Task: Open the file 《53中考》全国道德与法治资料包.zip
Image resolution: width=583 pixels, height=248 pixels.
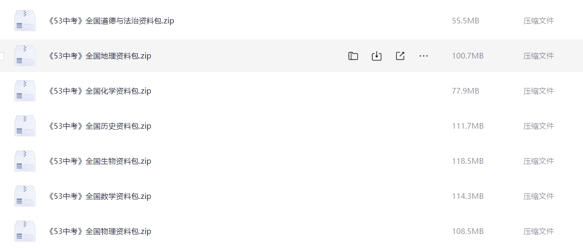Action: tap(111, 21)
